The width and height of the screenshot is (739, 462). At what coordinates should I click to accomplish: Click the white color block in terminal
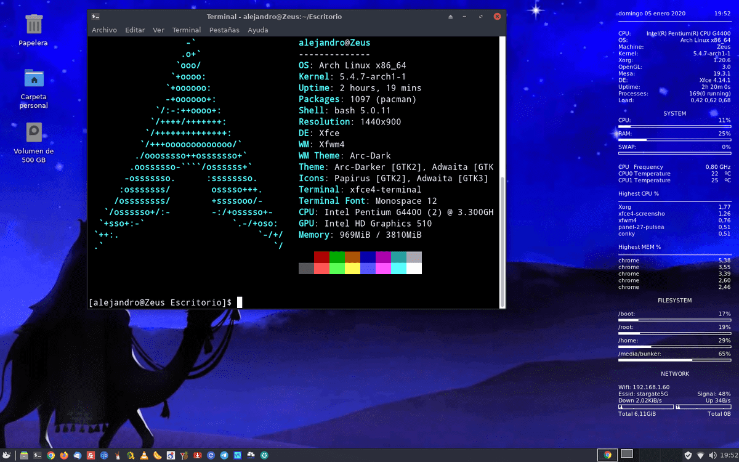click(x=414, y=269)
